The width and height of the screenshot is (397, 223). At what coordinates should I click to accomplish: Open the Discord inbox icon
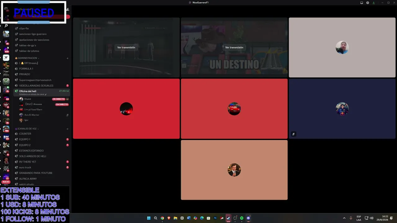pyautogui.click(x=362, y=3)
